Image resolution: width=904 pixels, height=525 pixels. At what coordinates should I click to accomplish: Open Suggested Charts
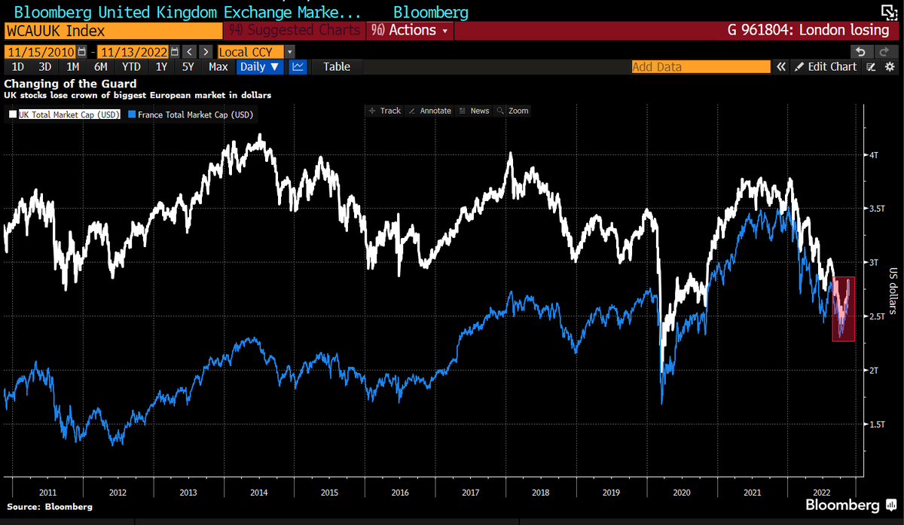[295, 31]
